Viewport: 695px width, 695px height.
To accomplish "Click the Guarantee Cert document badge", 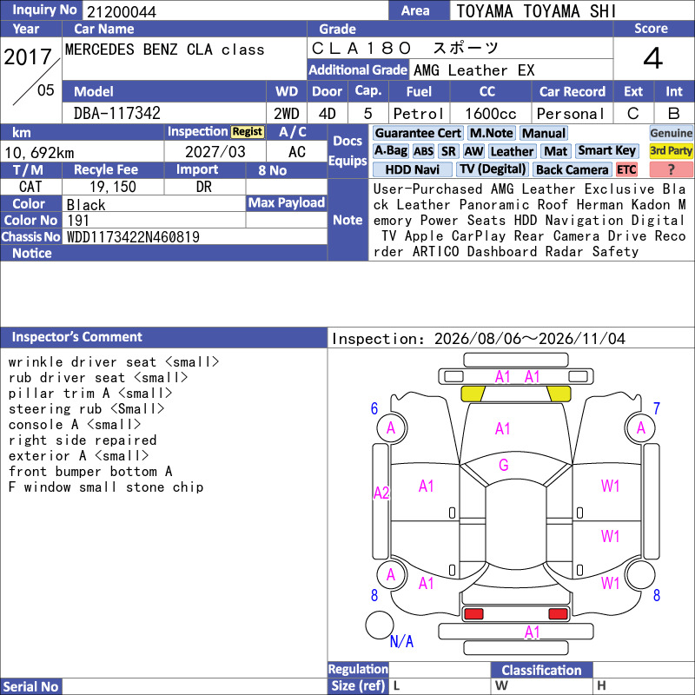I will 418,133.
